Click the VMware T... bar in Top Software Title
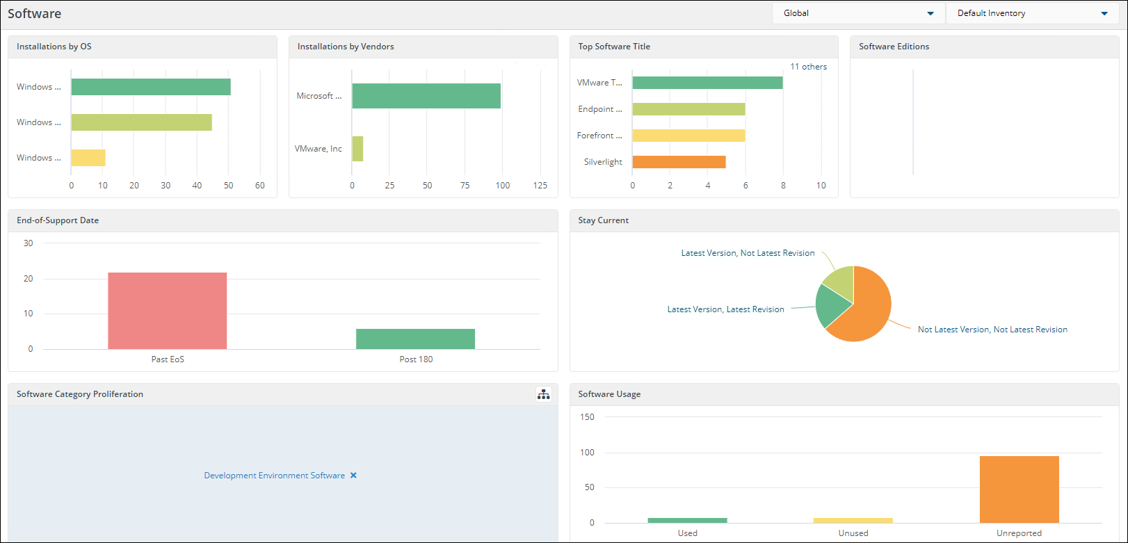Screen dimensions: 1128x543 [707, 83]
